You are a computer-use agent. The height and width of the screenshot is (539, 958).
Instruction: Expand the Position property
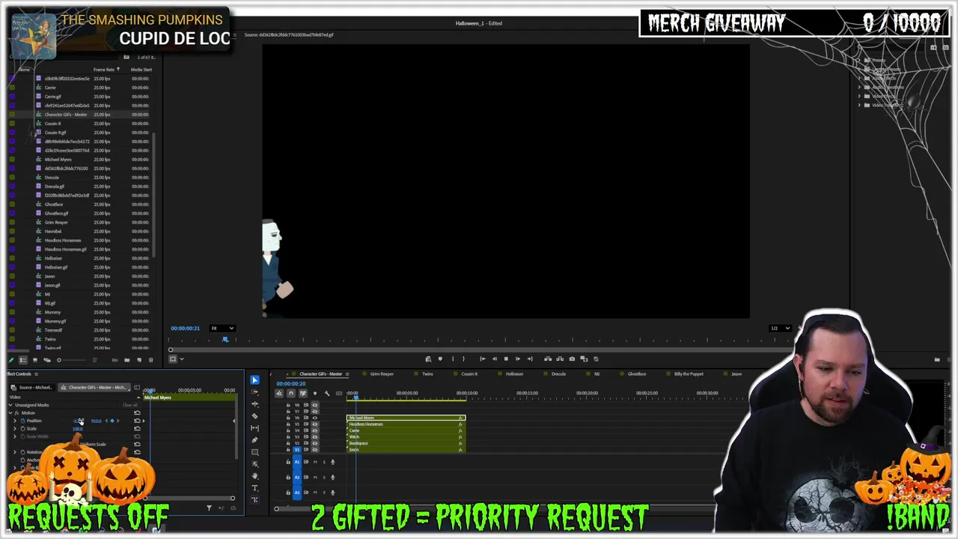pyautogui.click(x=14, y=421)
